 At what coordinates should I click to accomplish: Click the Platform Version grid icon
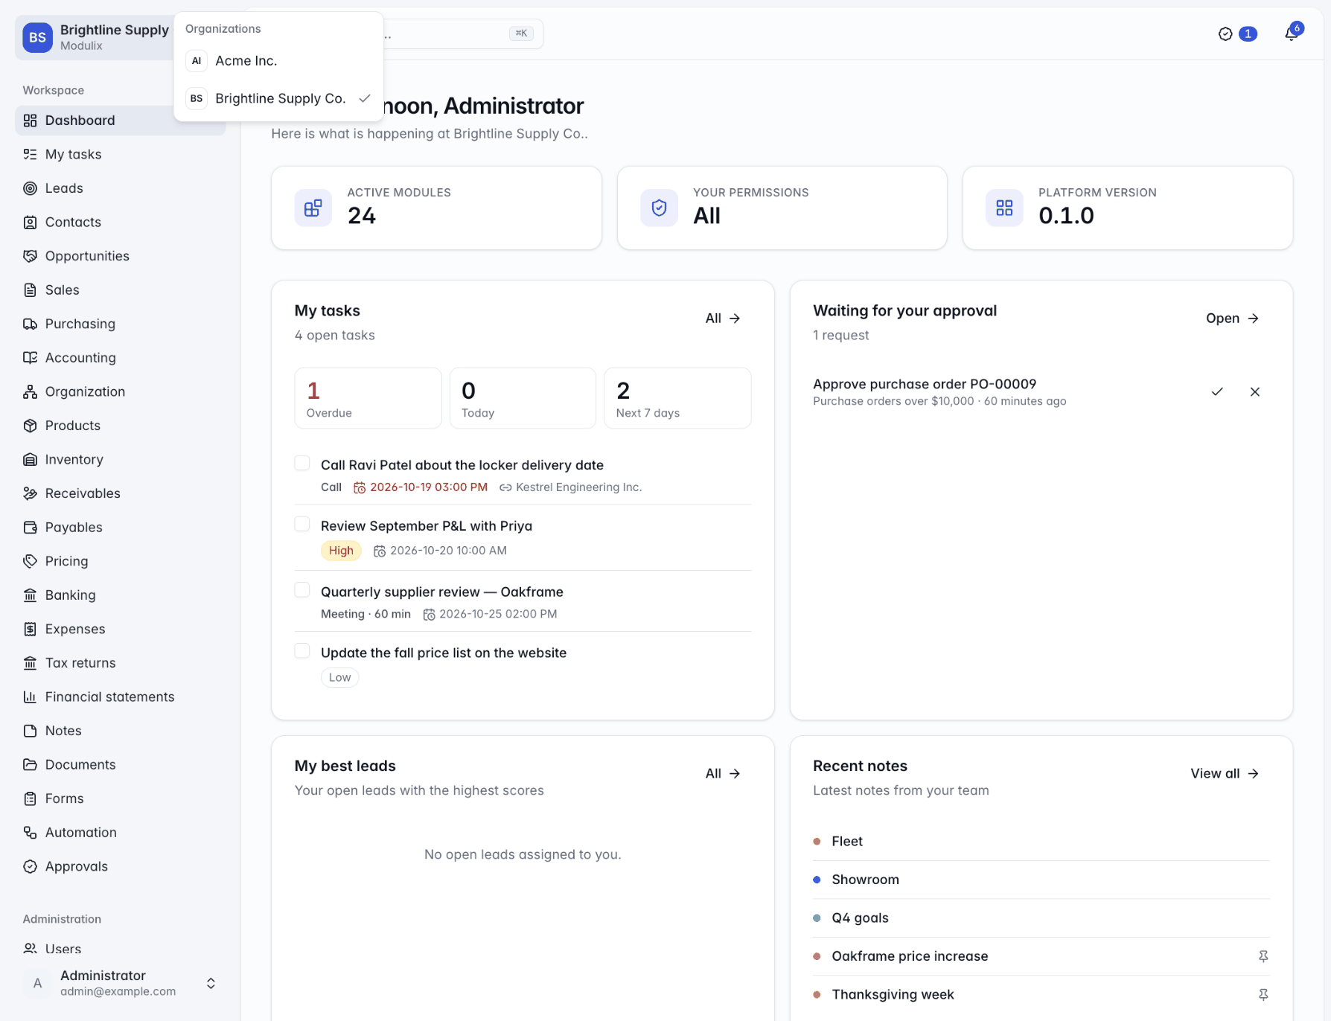coord(1004,208)
